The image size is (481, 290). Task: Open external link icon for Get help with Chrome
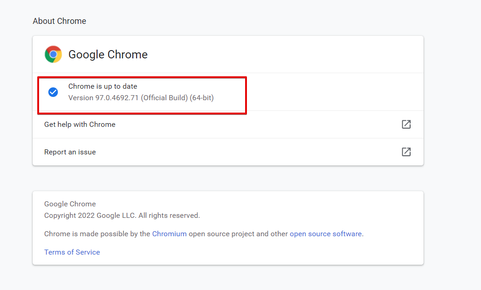(x=406, y=124)
